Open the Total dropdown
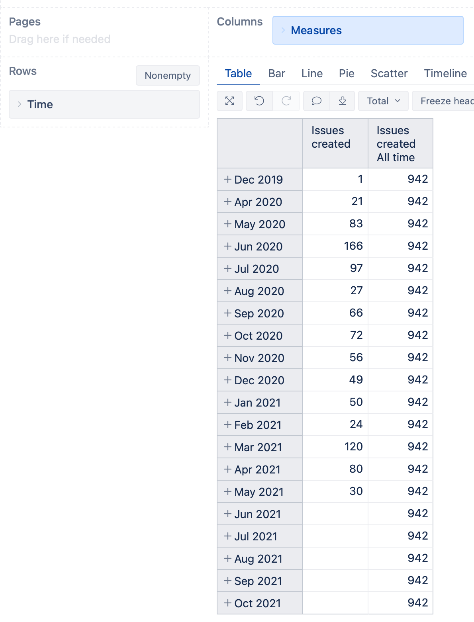Image resolution: width=474 pixels, height=622 pixels. [x=383, y=101]
